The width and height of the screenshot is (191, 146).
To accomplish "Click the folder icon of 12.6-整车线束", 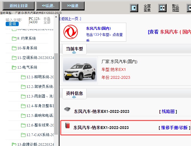I will [x=23, y=125].
